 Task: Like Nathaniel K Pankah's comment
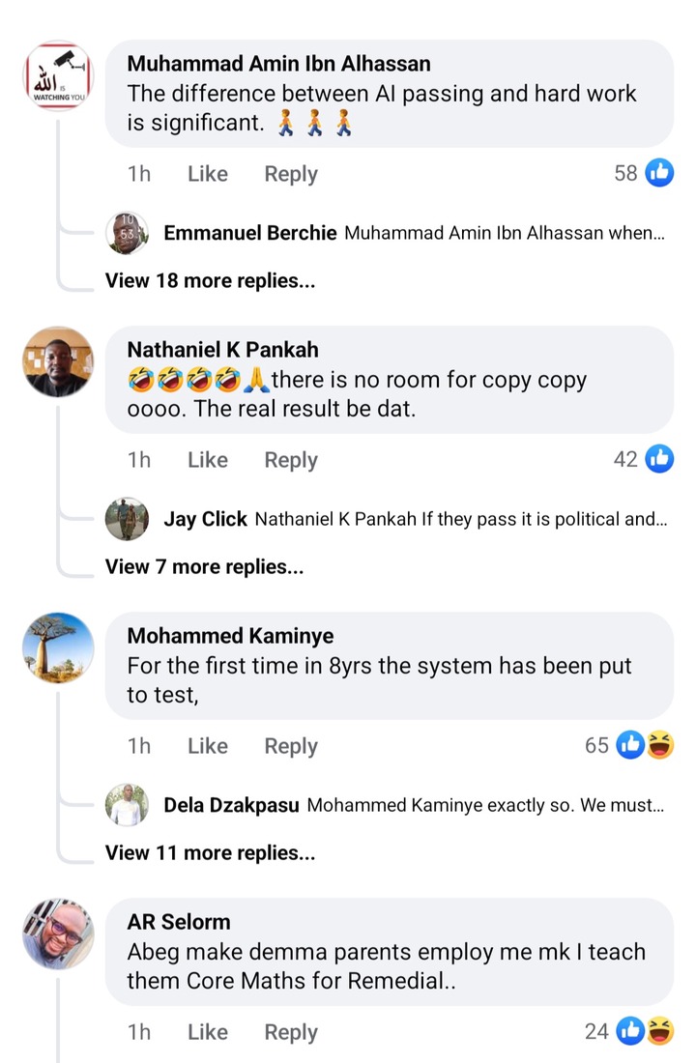coord(207,460)
